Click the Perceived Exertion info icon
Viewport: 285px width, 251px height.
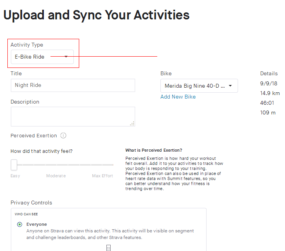click(63, 135)
